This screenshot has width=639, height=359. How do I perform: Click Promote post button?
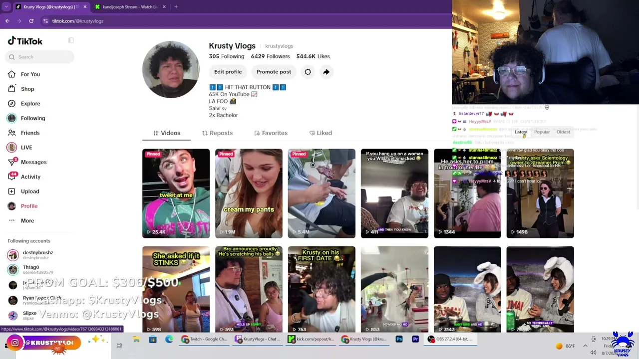(x=274, y=72)
